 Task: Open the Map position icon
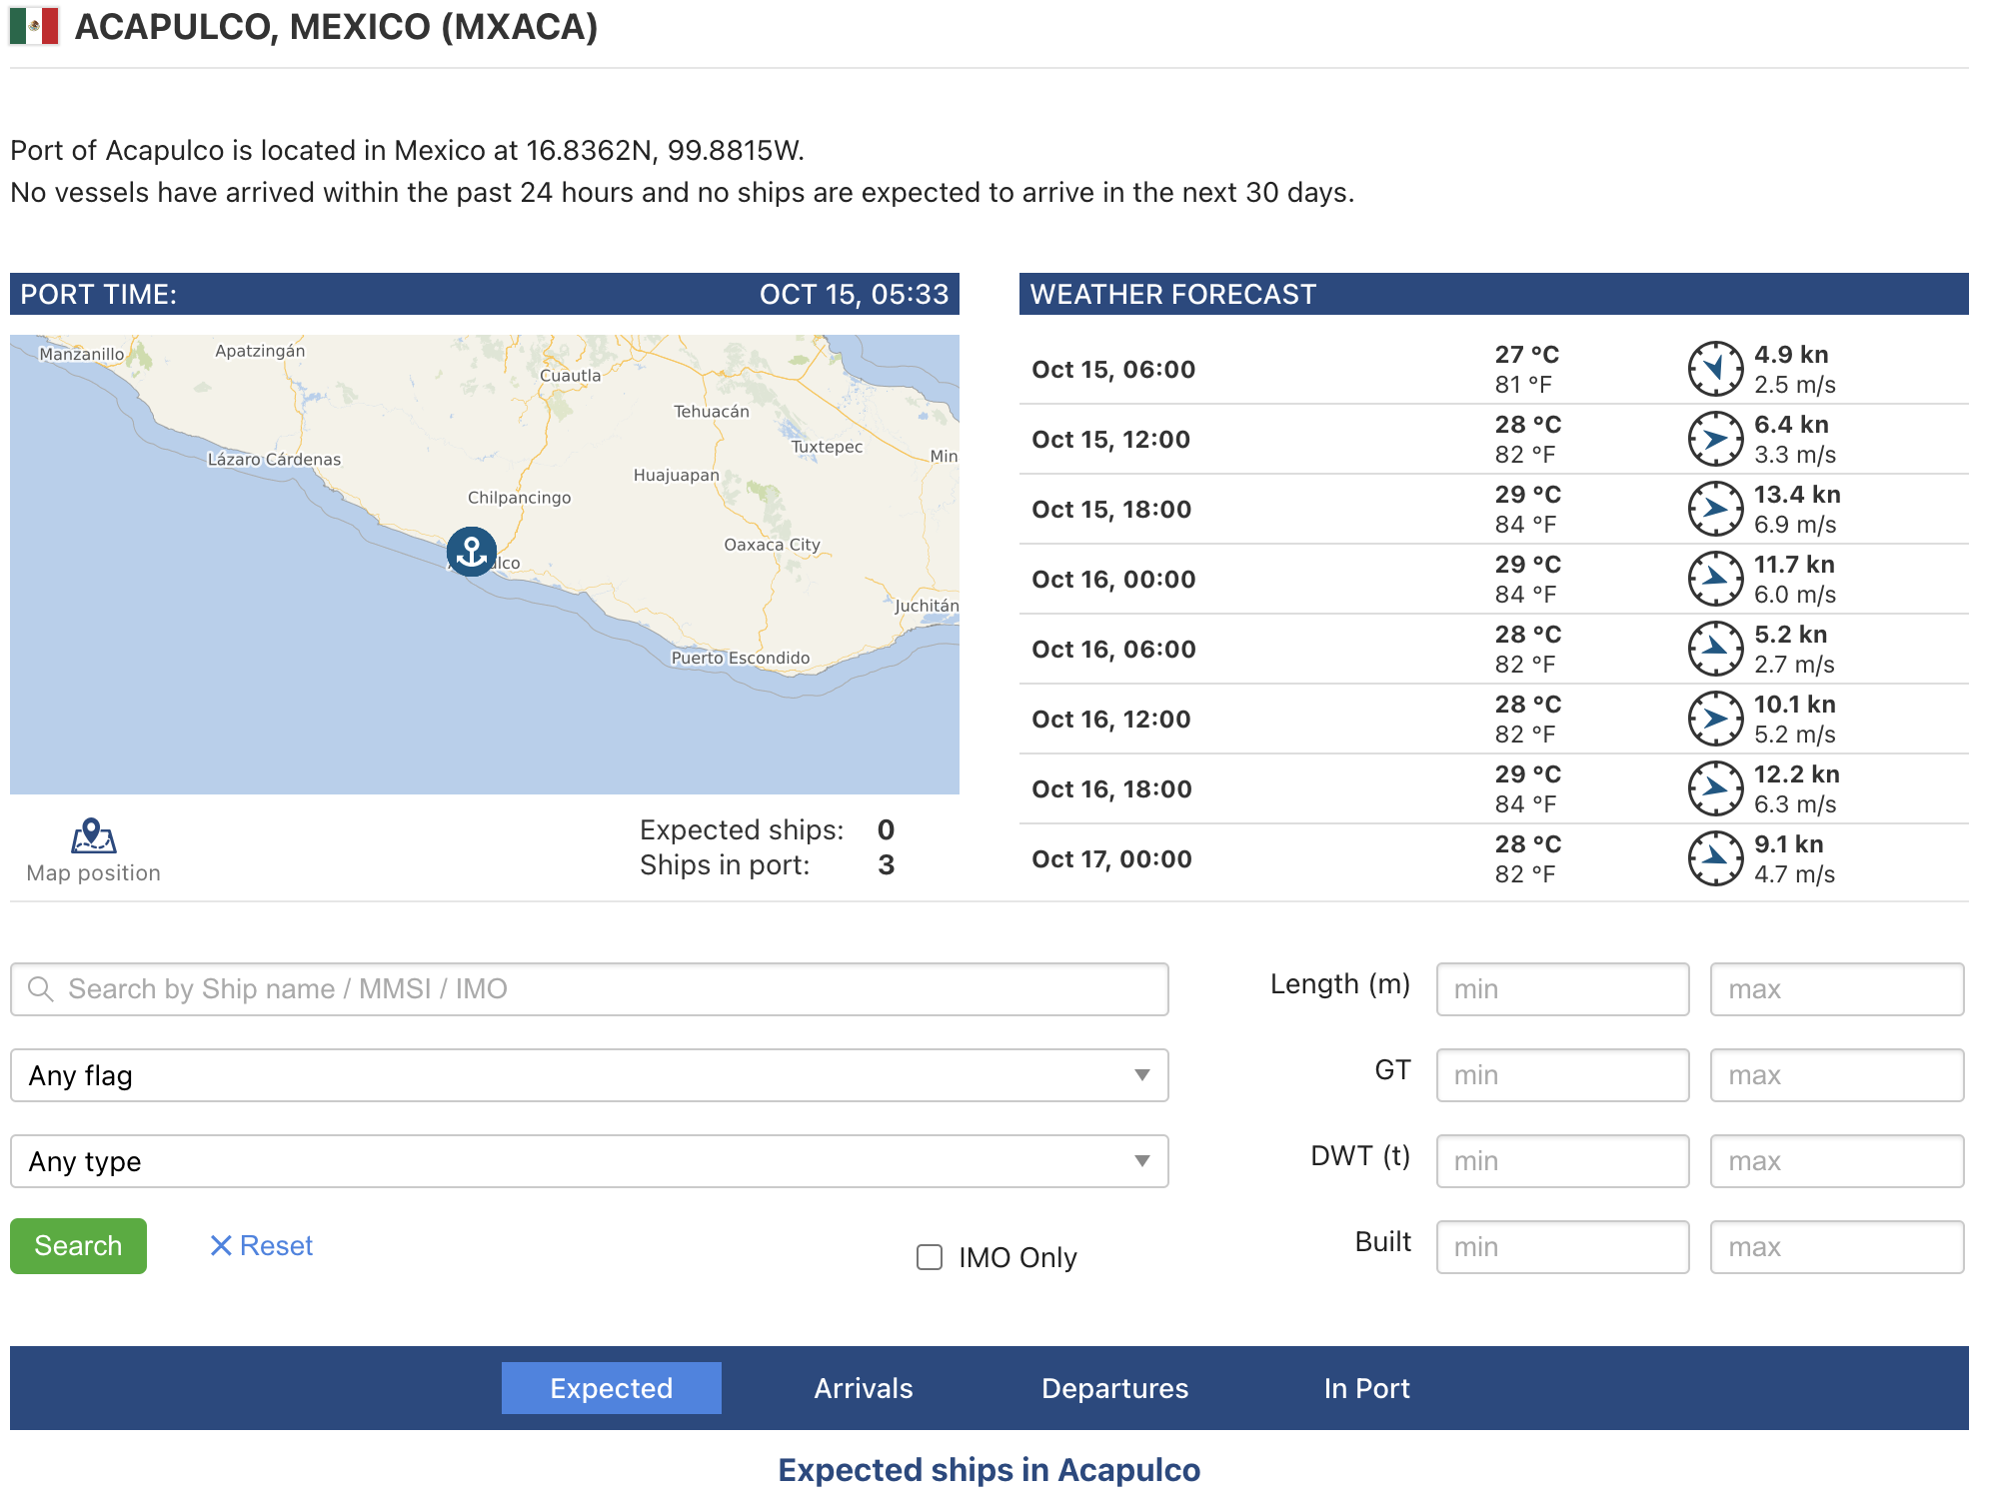point(93,836)
